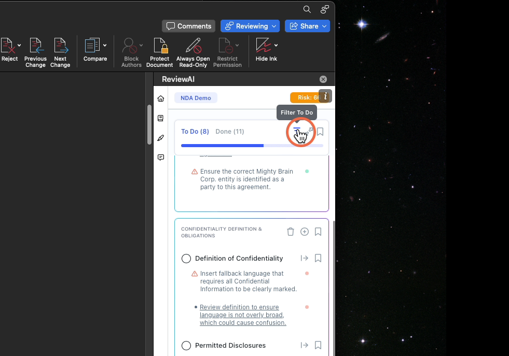Switch to the Done (11) tab
Viewport: 509px width, 356px height.
[230, 131]
